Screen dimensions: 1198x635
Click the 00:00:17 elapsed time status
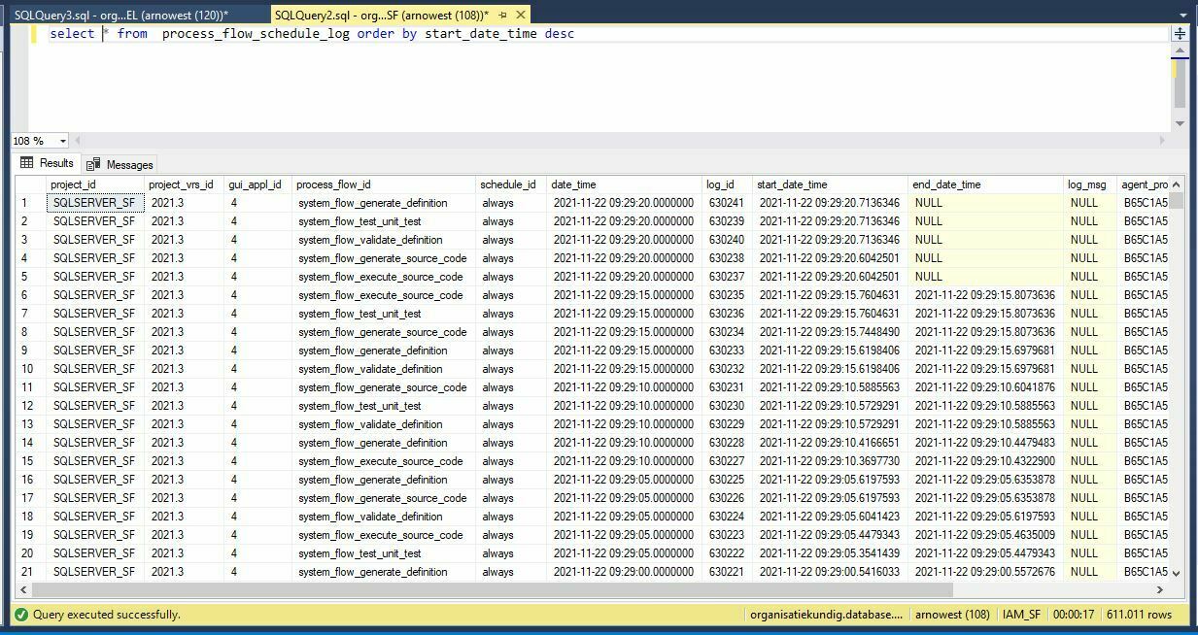(x=1074, y=615)
